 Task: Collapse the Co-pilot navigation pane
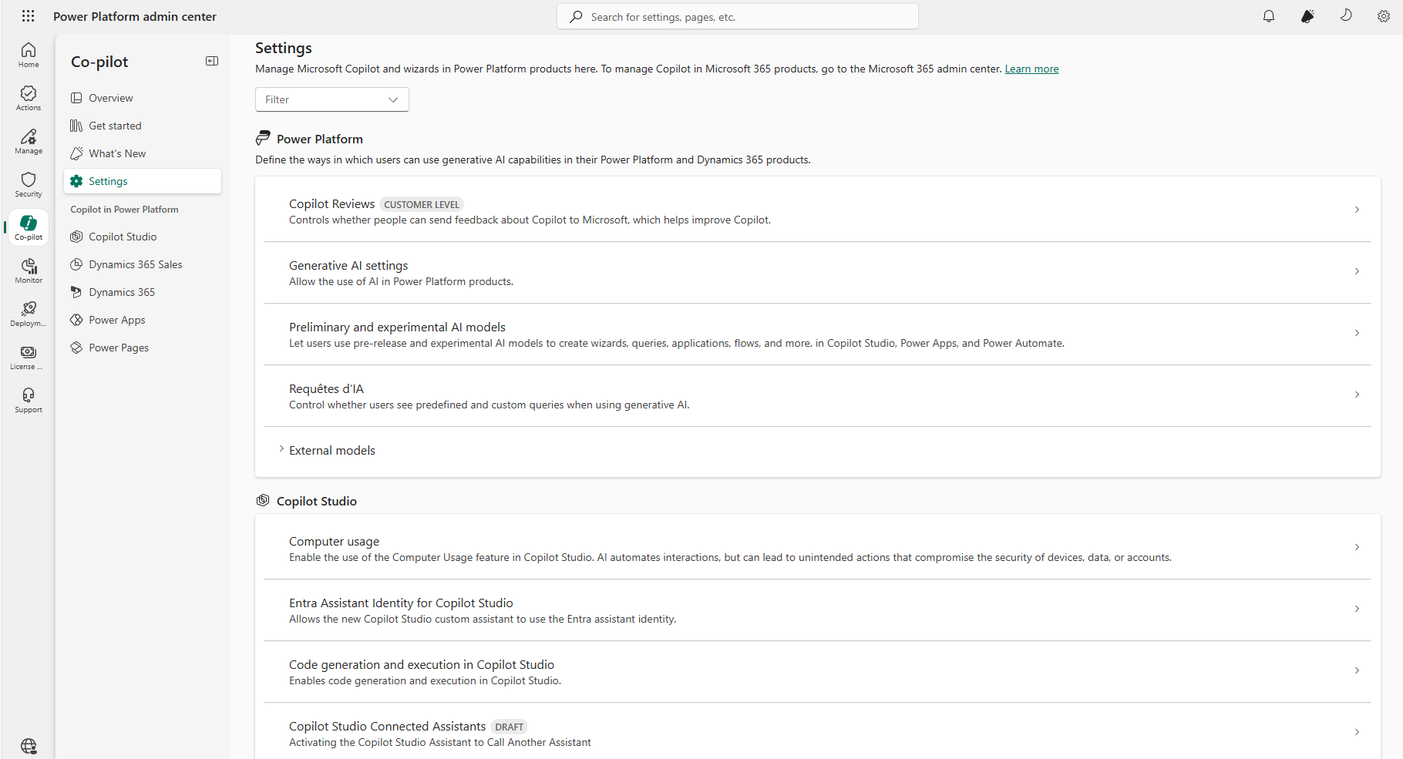point(212,61)
